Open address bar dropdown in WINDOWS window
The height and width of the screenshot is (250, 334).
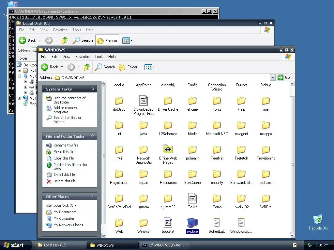273,77
